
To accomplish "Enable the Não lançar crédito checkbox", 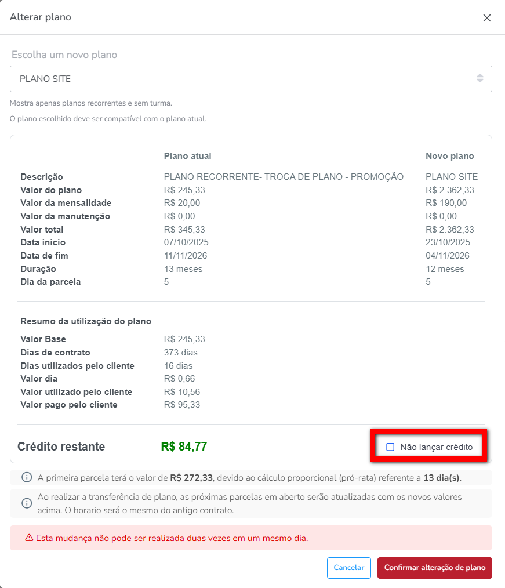I will click(390, 447).
